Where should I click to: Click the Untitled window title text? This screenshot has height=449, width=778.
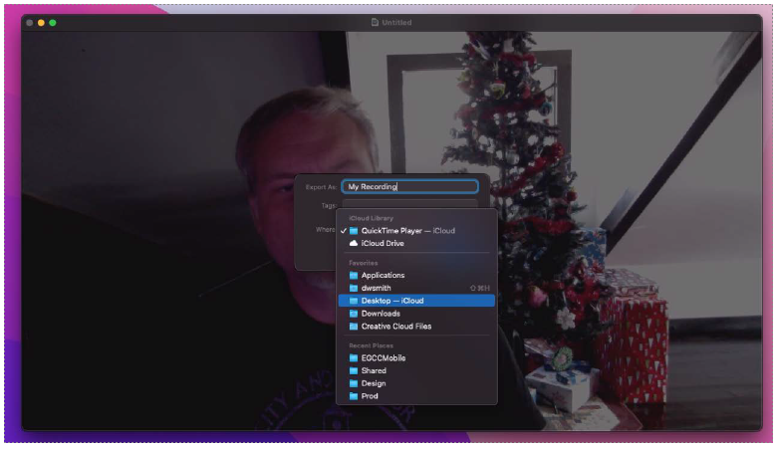click(x=396, y=22)
